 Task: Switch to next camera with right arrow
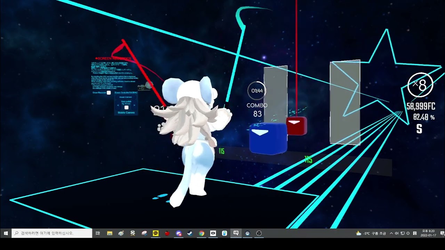coord(134,105)
